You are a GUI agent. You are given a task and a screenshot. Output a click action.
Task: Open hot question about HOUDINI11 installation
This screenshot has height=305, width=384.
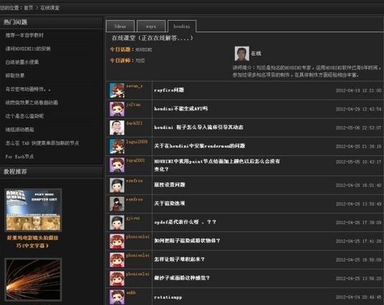tap(28, 49)
